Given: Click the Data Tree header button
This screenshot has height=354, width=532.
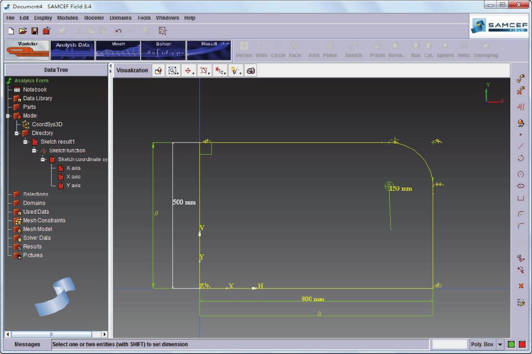Looking at the screenshot, I should point(56,70).
